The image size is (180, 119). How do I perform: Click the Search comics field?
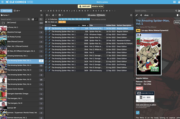click(155, 11)
